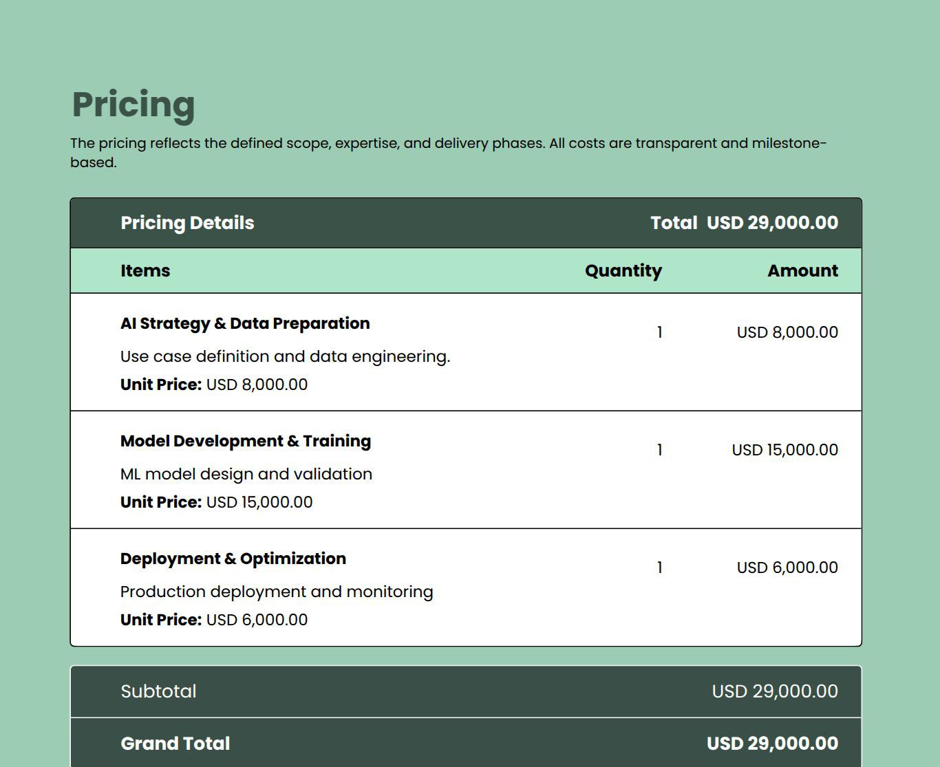The width and height of the screenshot is (940, 767).
Task: Click the quantity value for AI Strategy row
Action: click(x=659, y=332)
